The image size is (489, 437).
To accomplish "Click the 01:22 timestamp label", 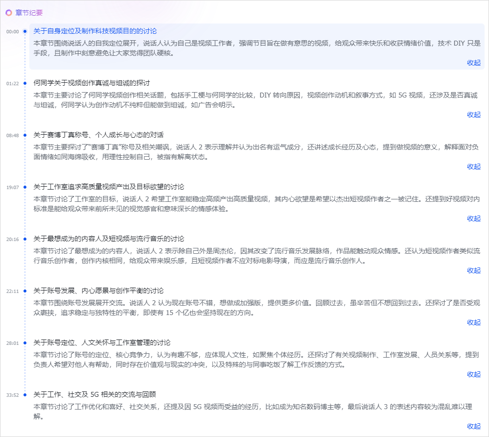I will (12, 83).
